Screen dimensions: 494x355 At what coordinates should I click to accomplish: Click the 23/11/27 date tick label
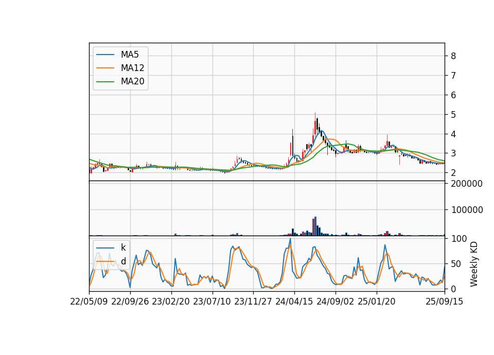coord(253,301)
